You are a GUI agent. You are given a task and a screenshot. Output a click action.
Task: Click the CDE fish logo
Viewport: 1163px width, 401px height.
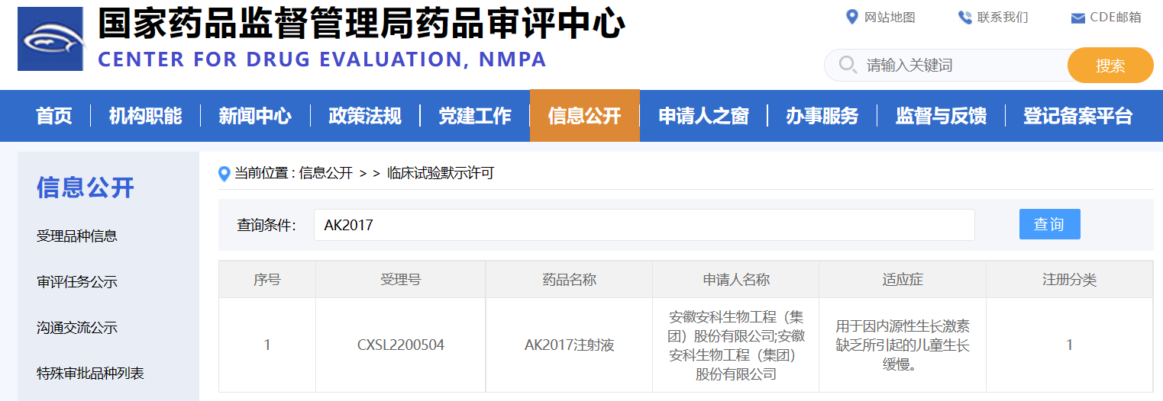click(50, 39)
